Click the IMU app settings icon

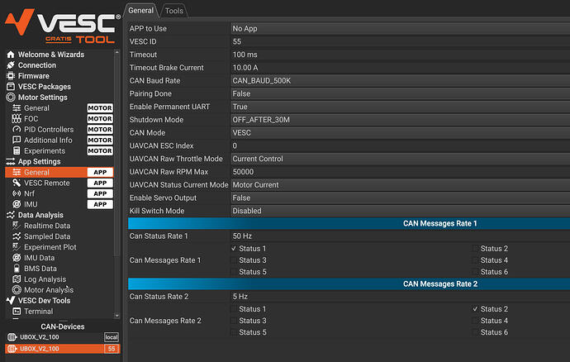pos(17,204)
